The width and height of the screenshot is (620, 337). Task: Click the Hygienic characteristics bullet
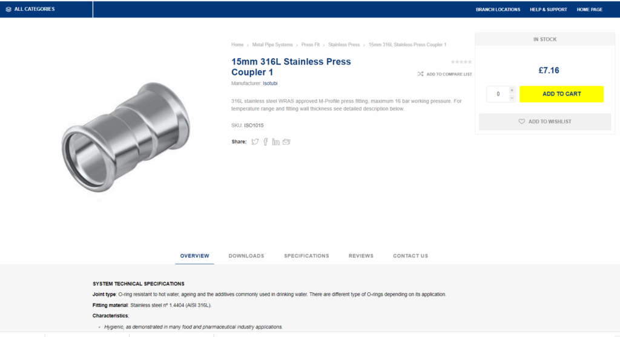(193, 327)
